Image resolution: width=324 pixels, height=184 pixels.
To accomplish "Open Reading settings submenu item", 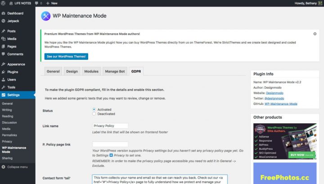I will click(8, 116).
